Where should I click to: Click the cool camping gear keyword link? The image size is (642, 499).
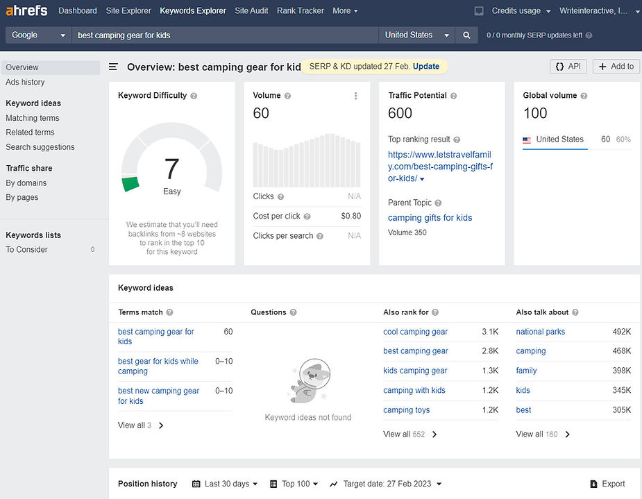click(x=415, y=332)
